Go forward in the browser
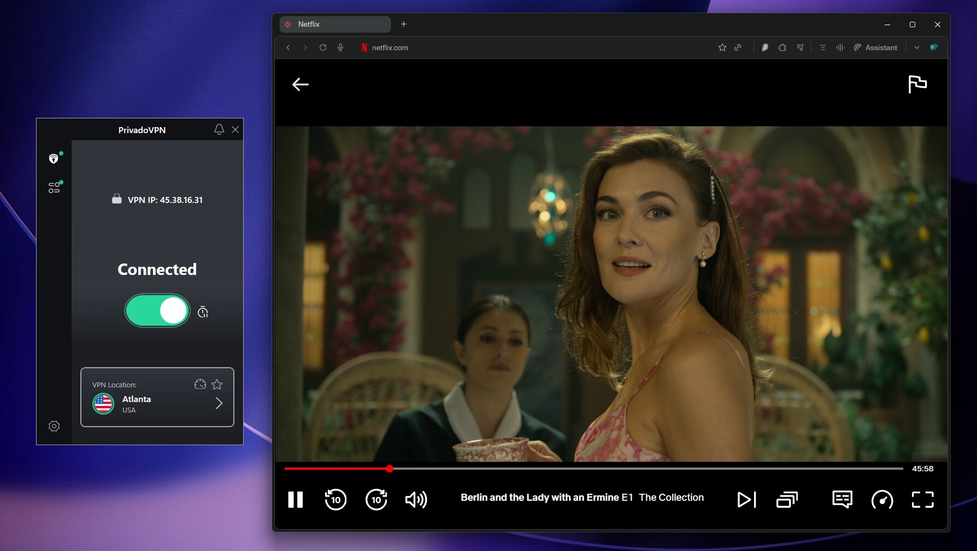977x551 pixels. click(305, 47)
